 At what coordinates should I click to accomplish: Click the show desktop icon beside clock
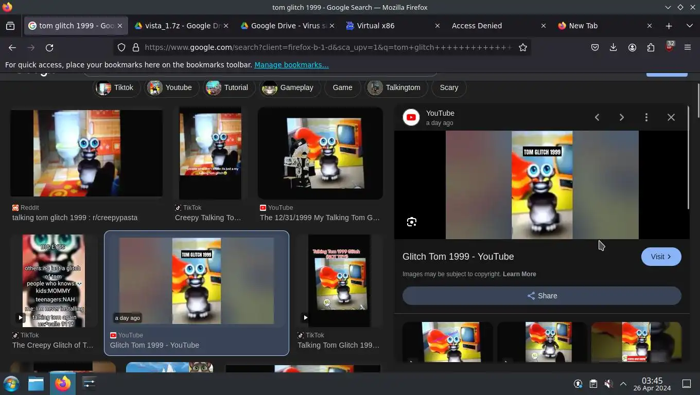pyautogui.click(x=686, y=384)
